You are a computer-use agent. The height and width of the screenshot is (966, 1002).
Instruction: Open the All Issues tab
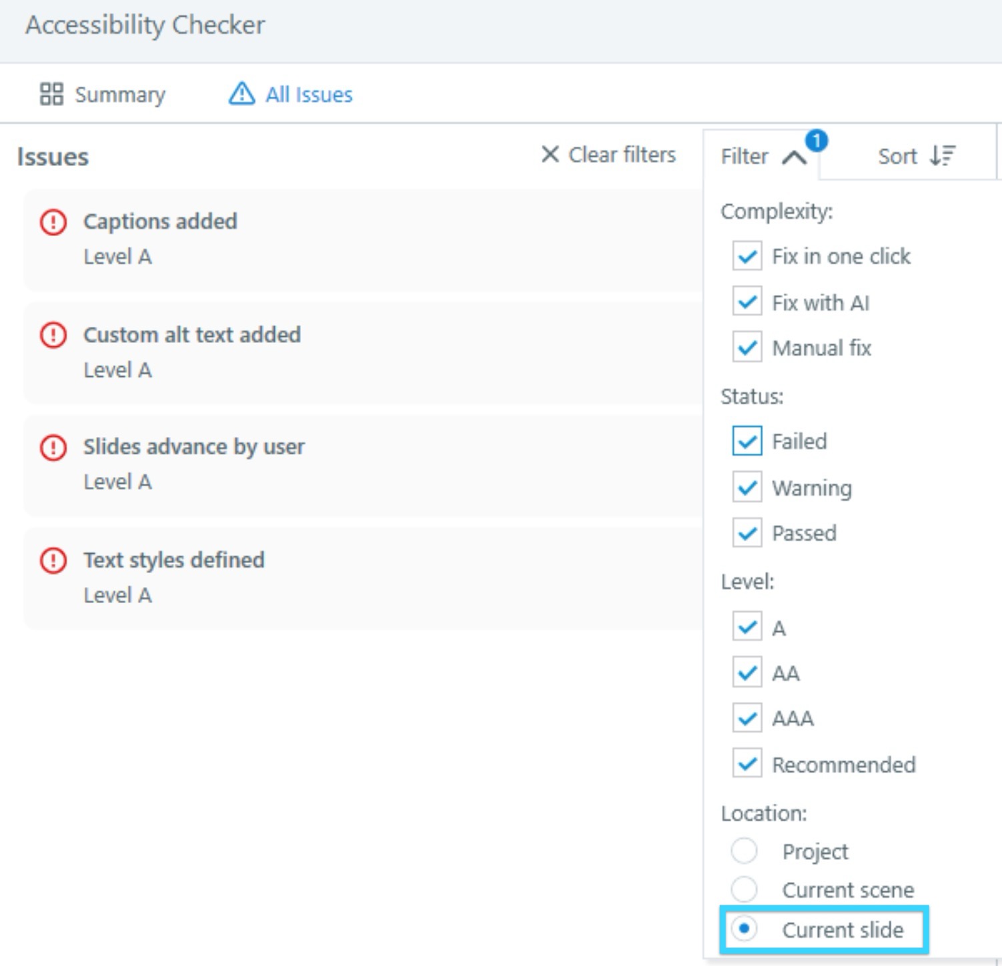click(x=290, y=94)
